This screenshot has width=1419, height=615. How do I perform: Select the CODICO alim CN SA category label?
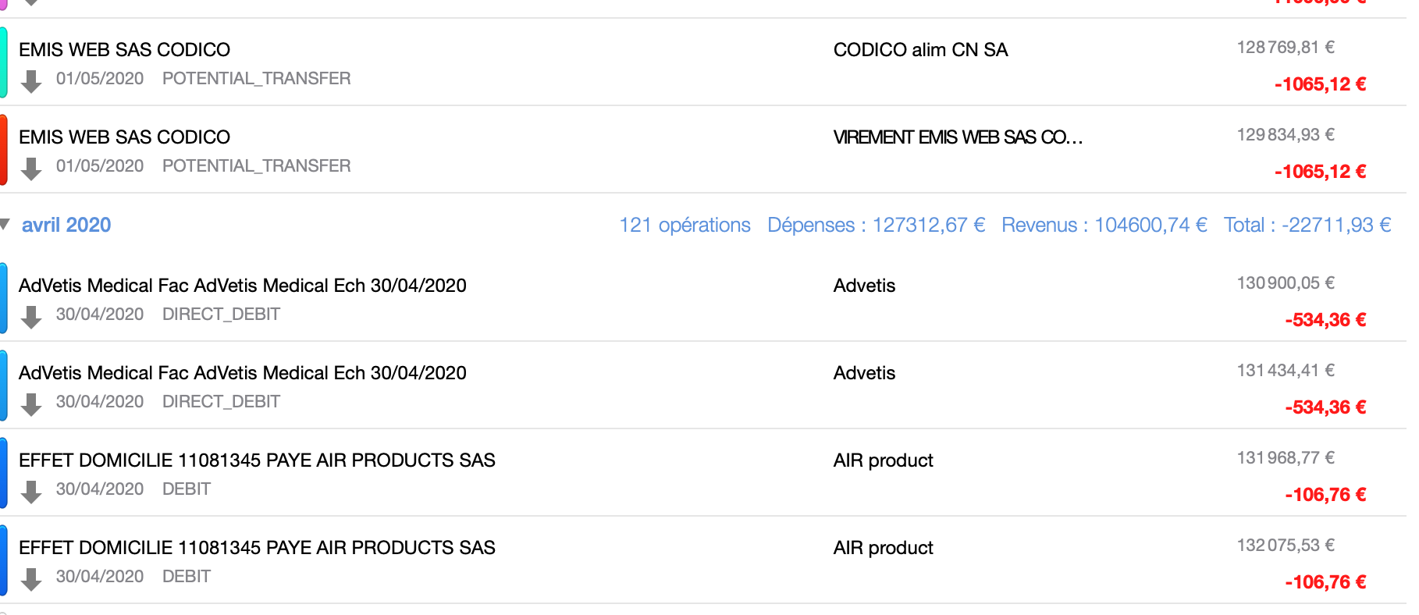point(920,50)
